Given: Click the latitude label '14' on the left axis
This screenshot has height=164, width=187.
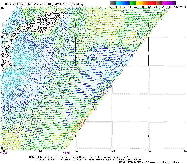Looking at the screenshot, I should tap(2, 93).
